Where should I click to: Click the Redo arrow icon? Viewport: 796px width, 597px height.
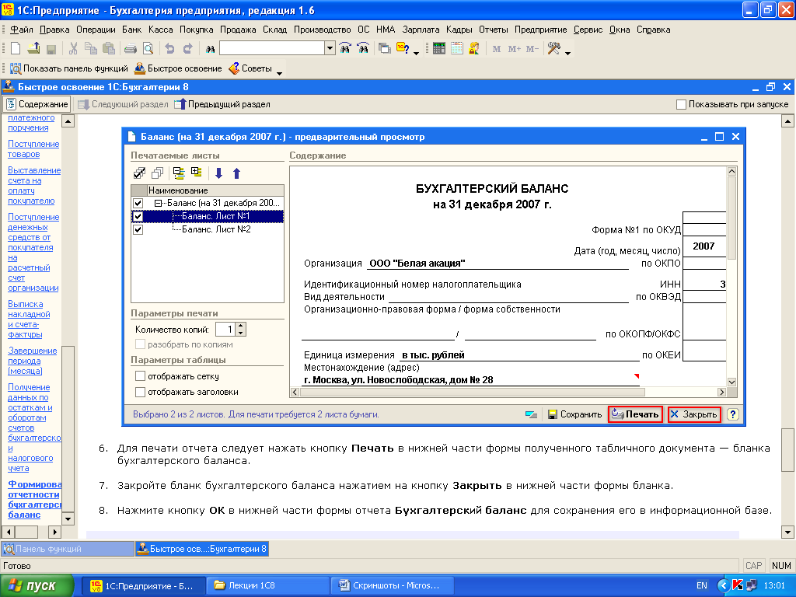pos(187,49)
